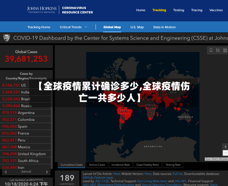Select Mexico in the country cases list

point(26,147)
